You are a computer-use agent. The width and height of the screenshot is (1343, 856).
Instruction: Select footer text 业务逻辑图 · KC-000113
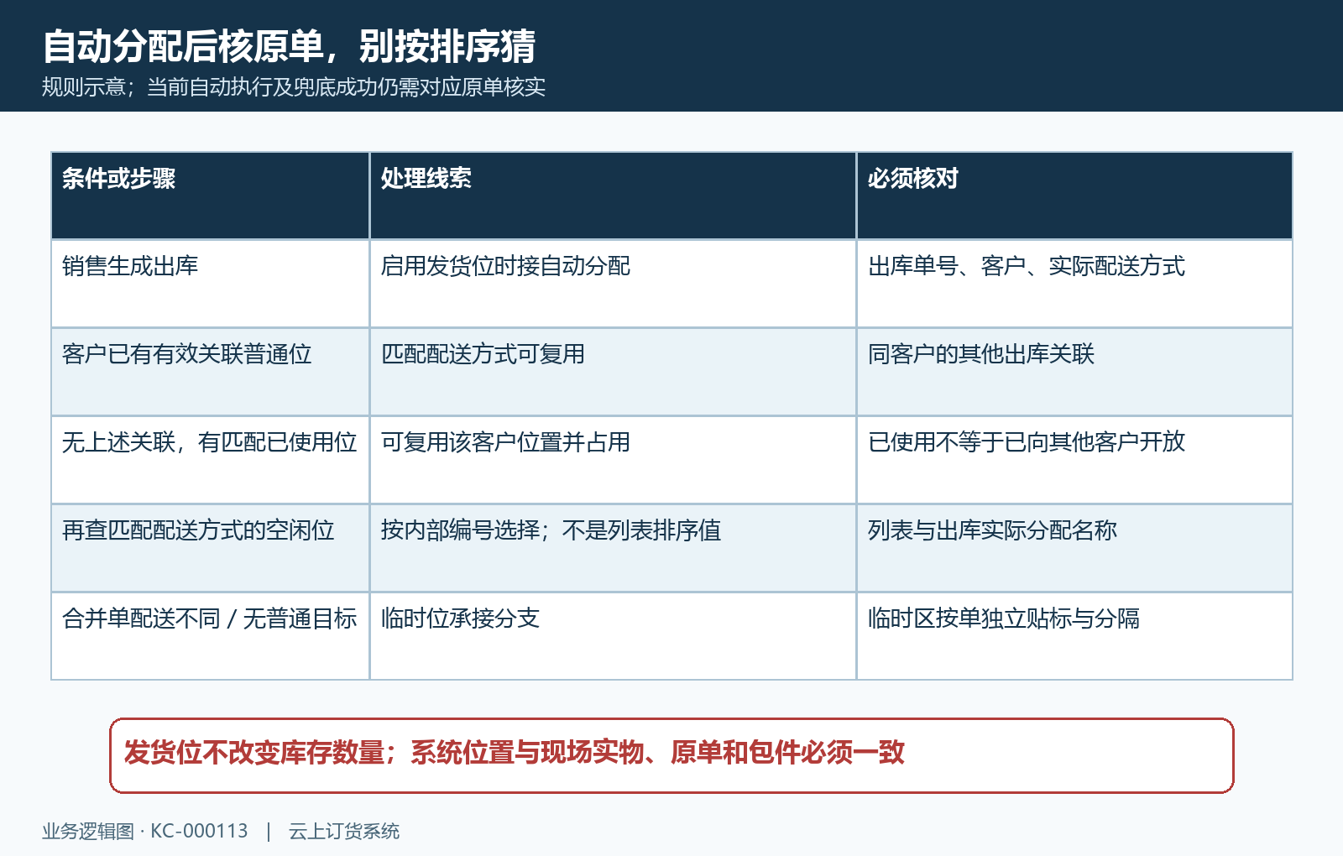pos(145,831)
